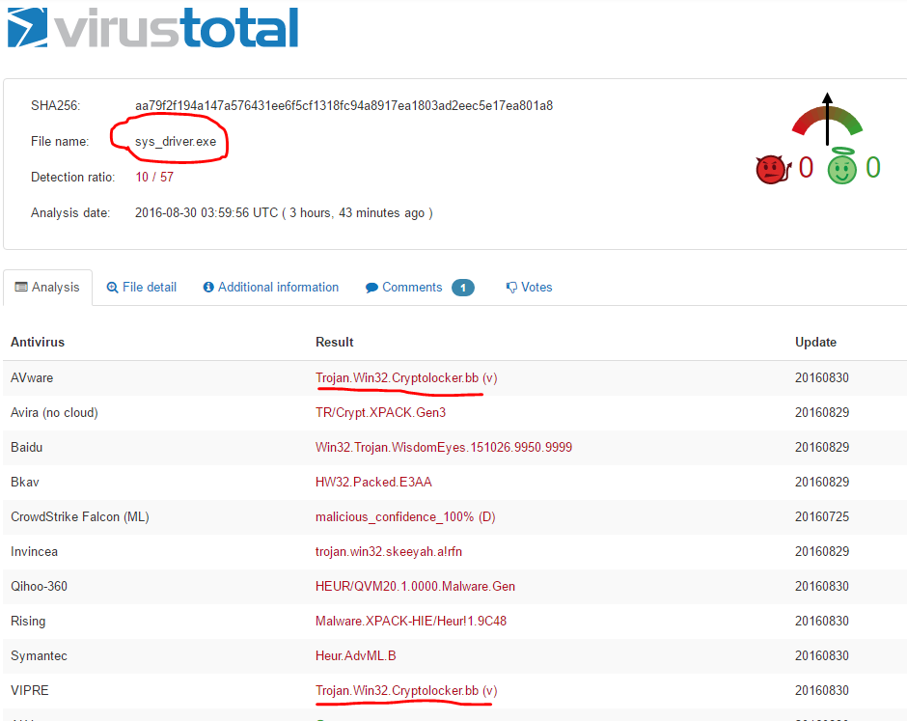Click the Heur.AdvML.B result
The width and height of the screenshot is (907, 721).
point(356,655)
